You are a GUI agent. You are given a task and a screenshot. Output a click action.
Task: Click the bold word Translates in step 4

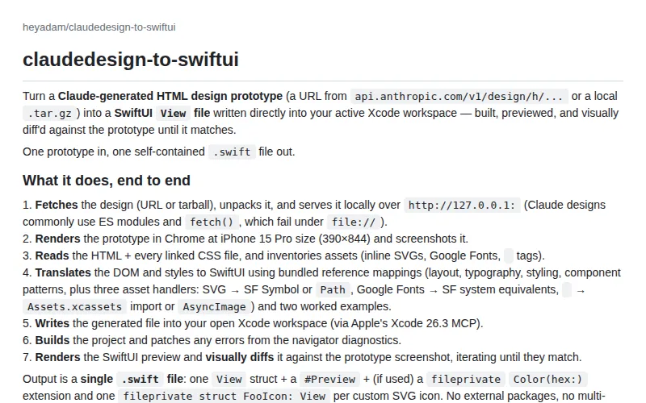[x=63, y=272]
